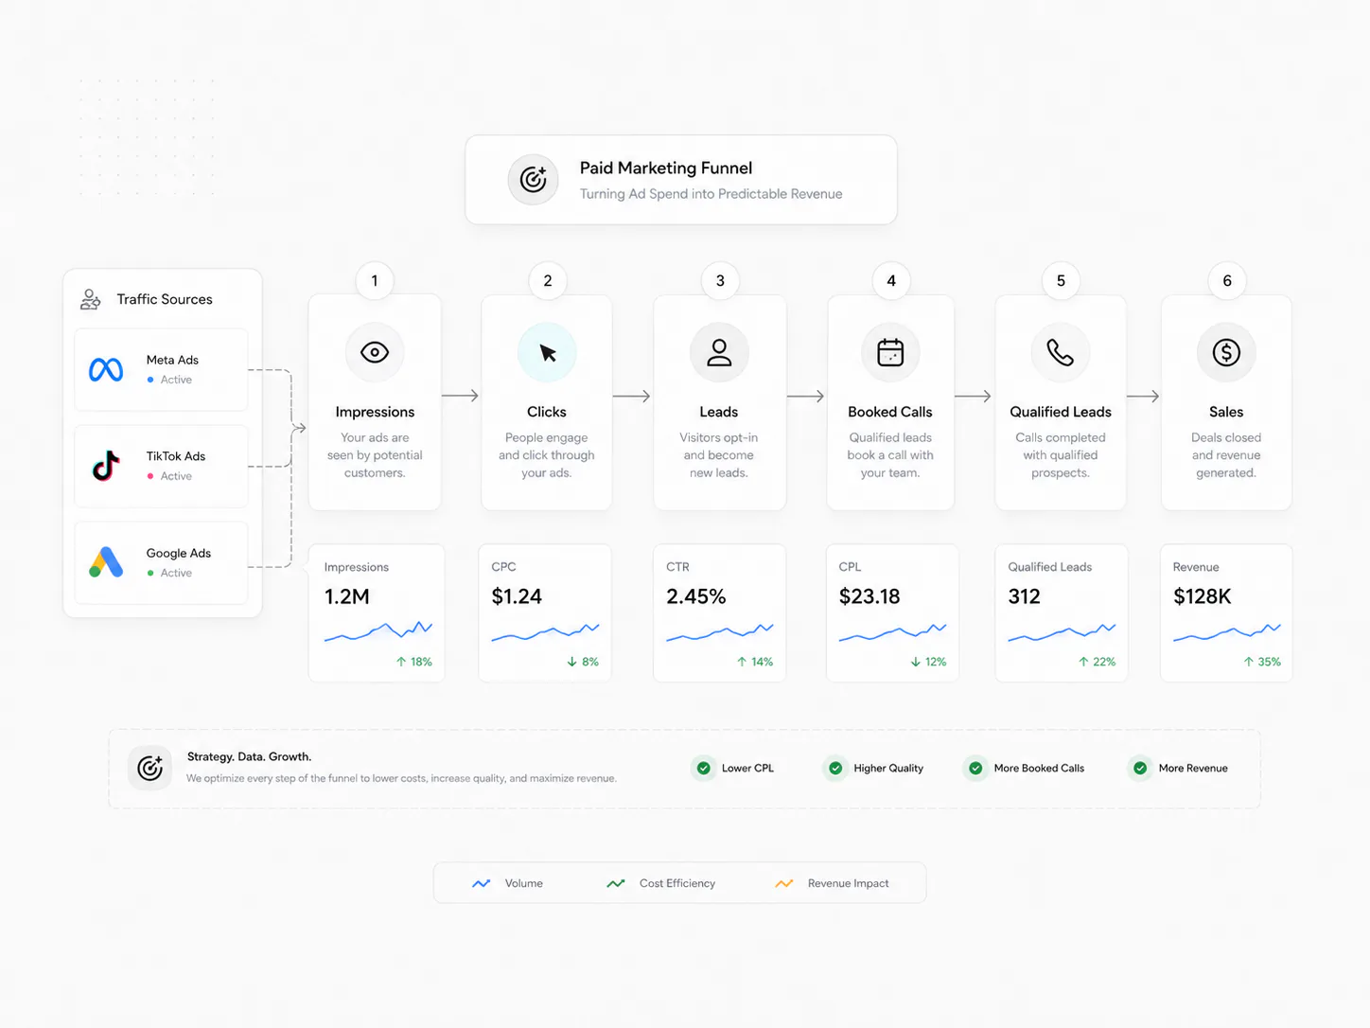Click the 18% increase indicator on Impressions
This screenshot has width=1370, height=1028.
(414, 662)
